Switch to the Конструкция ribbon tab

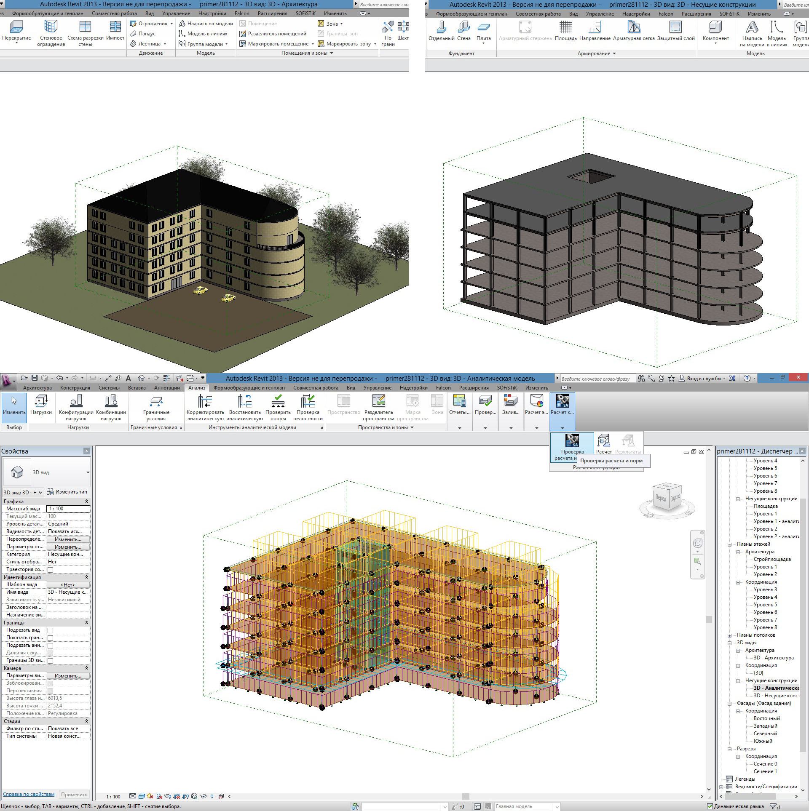pos(75,388)
